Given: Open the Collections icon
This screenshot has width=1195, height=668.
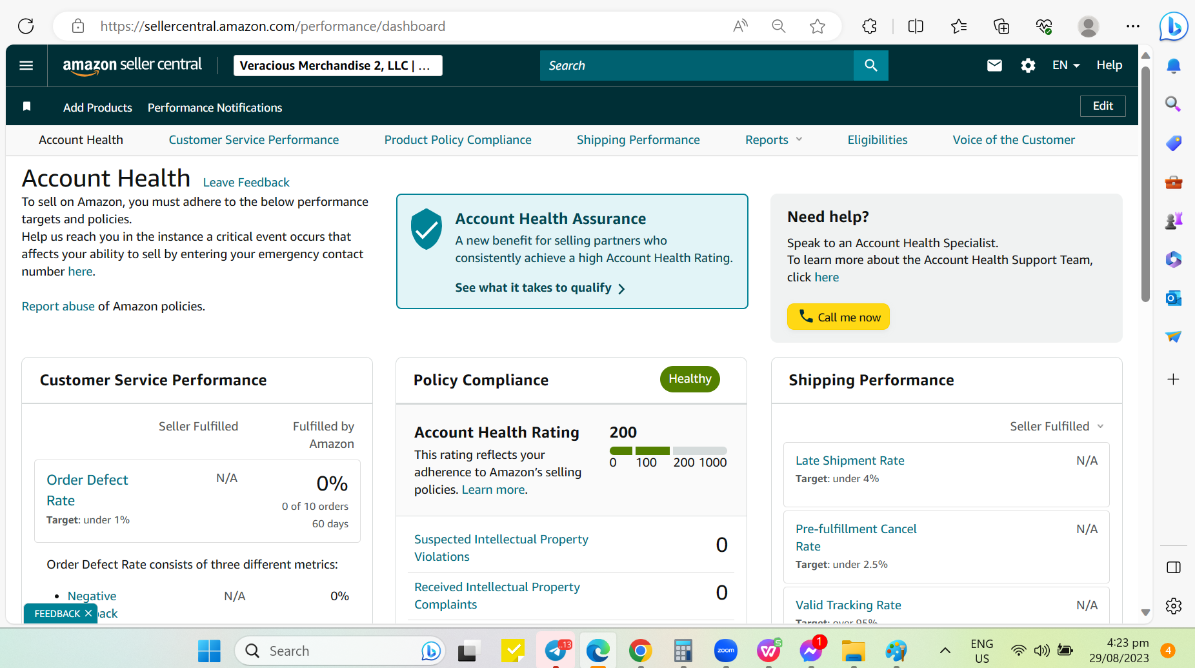Looking at the screenshot, I should (x=1001, y=26).
